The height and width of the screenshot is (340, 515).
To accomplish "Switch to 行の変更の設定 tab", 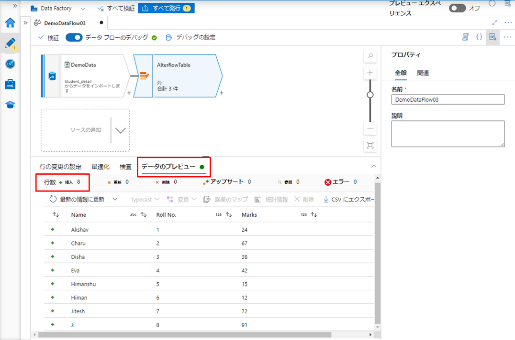I will [x=60, y=167].
